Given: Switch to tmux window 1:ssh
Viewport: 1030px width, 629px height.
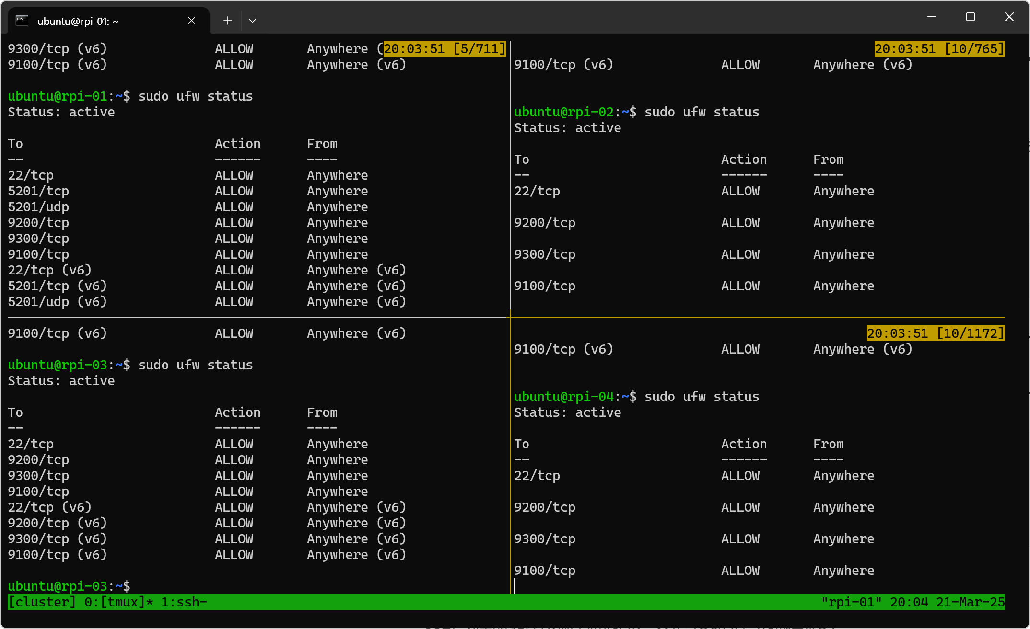Looking at the screenshot, I should point(183,602).
